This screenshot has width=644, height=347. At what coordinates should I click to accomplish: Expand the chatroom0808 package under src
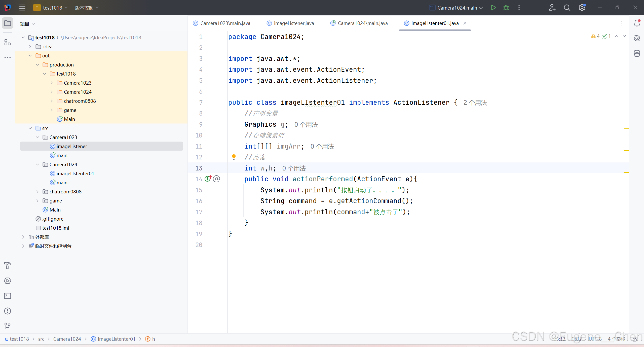click(x=37, y=192)
